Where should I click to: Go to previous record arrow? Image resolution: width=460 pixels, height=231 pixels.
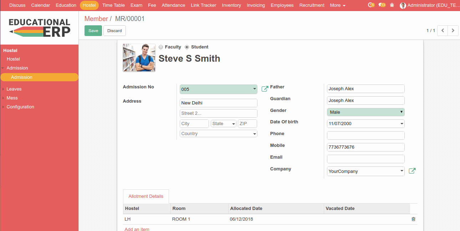coord(443,31)
